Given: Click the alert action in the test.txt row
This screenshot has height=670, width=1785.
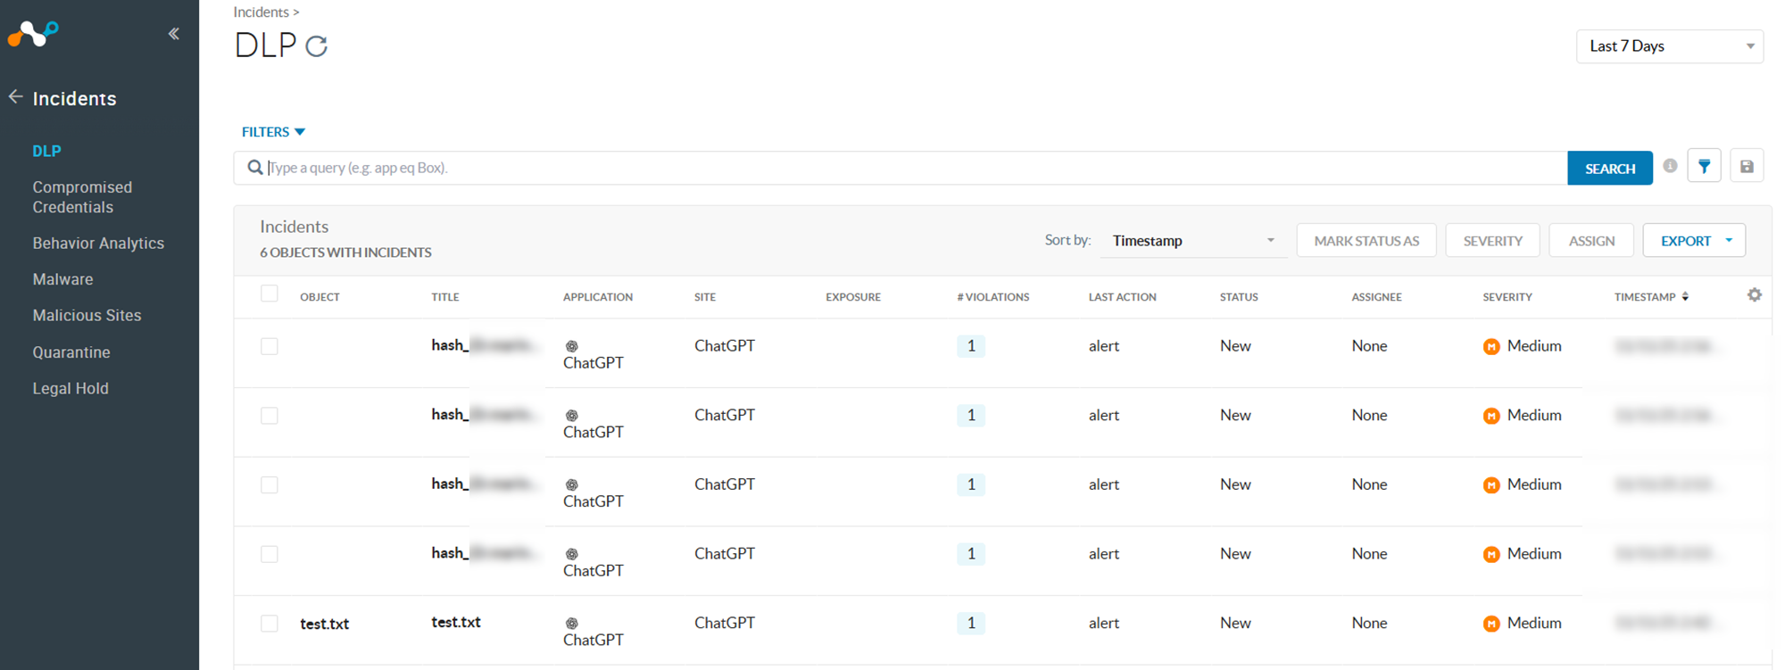Looking at the screenshot, I should tap(1104, 624).
